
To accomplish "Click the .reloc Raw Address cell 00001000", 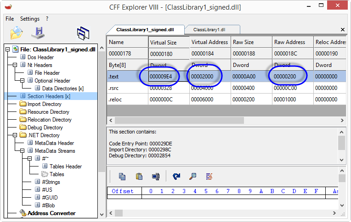I will (293, 100).
